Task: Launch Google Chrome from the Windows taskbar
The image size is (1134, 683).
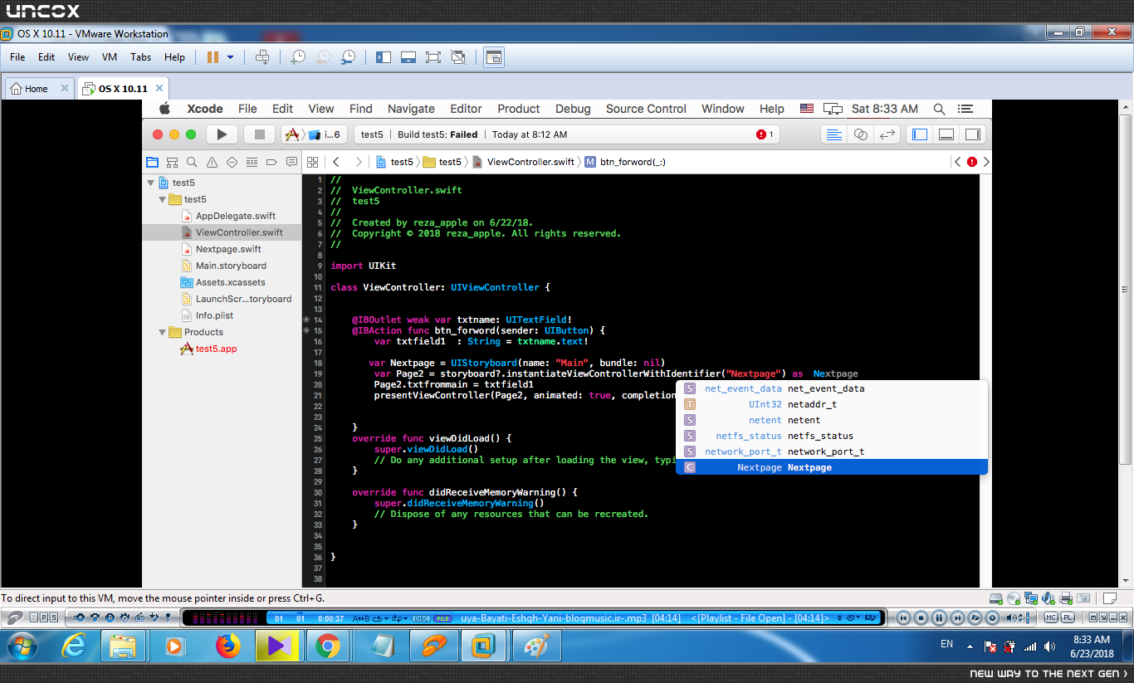Action: pyautogui.click(x=327, y=646)
